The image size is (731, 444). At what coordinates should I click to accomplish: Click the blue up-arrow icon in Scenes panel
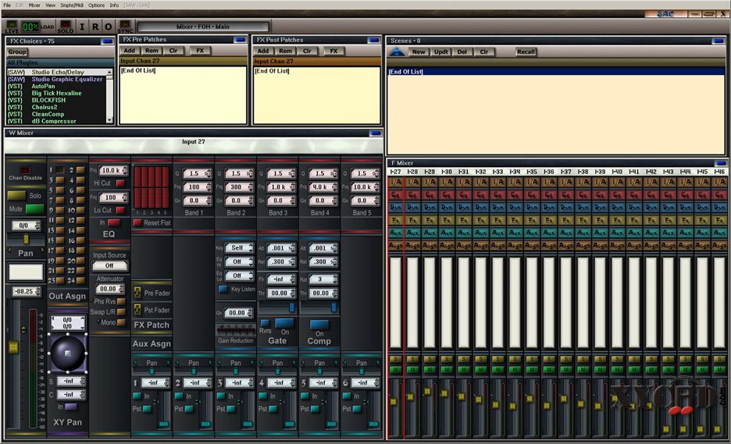[397, 52]
